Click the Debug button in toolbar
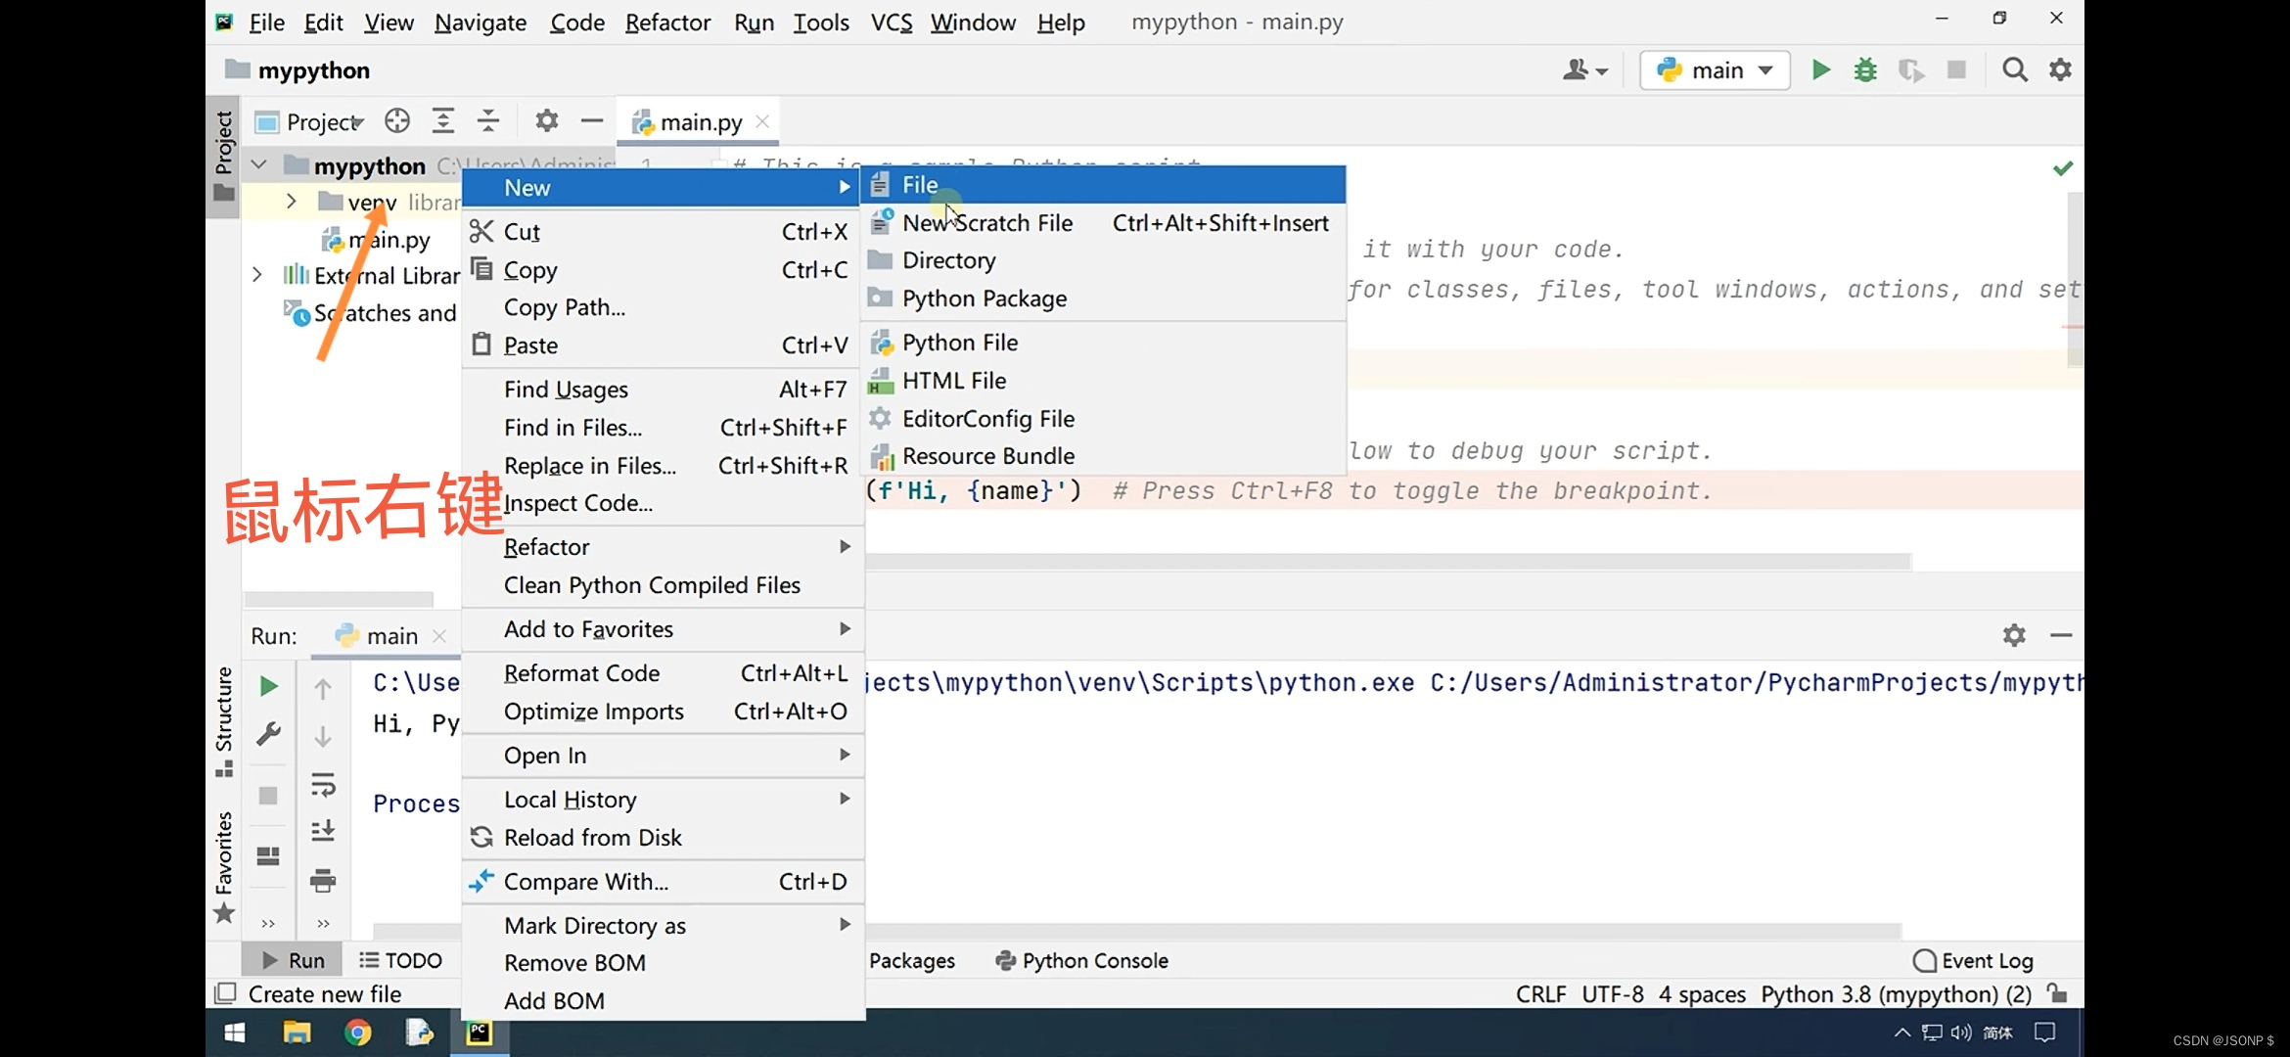Image resolution: width=2290 pixels, height=1057 pixels. [x=1866, y=70]
